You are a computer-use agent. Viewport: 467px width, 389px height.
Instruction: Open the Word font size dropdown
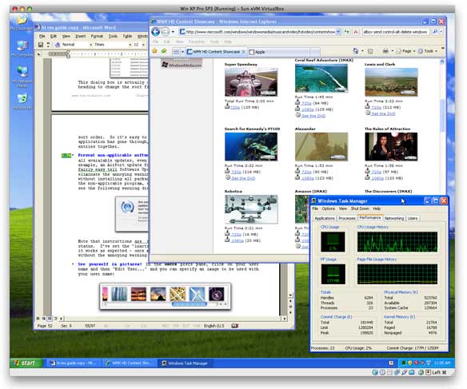[x=144, y=45]
